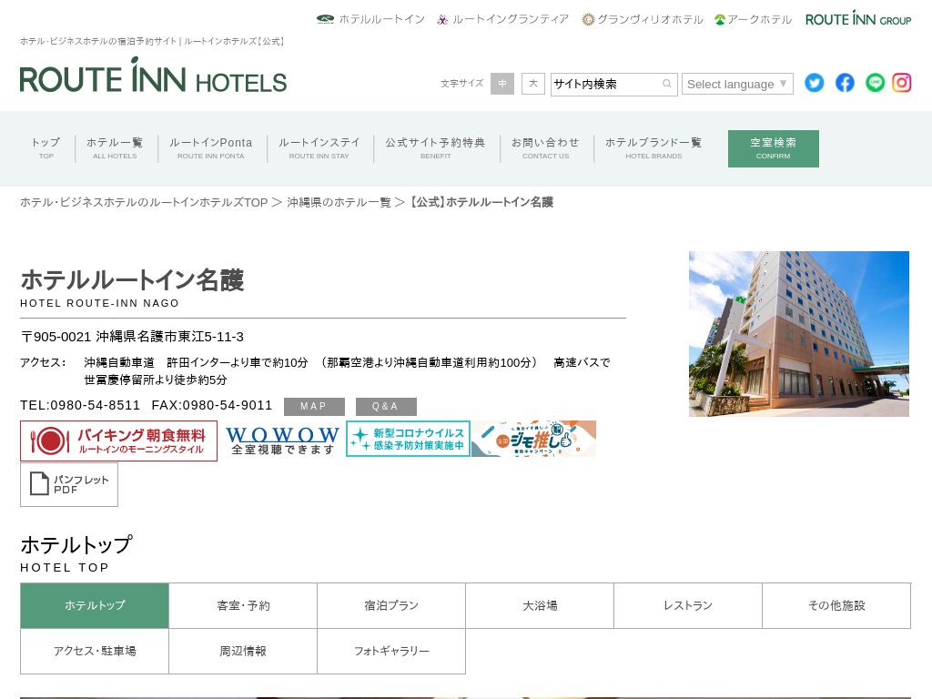Viewport: 932px width, 699px height.
Task: Open ホテルブランド一覧 Hotel Brands menu
Action: (x=653, y=148)
